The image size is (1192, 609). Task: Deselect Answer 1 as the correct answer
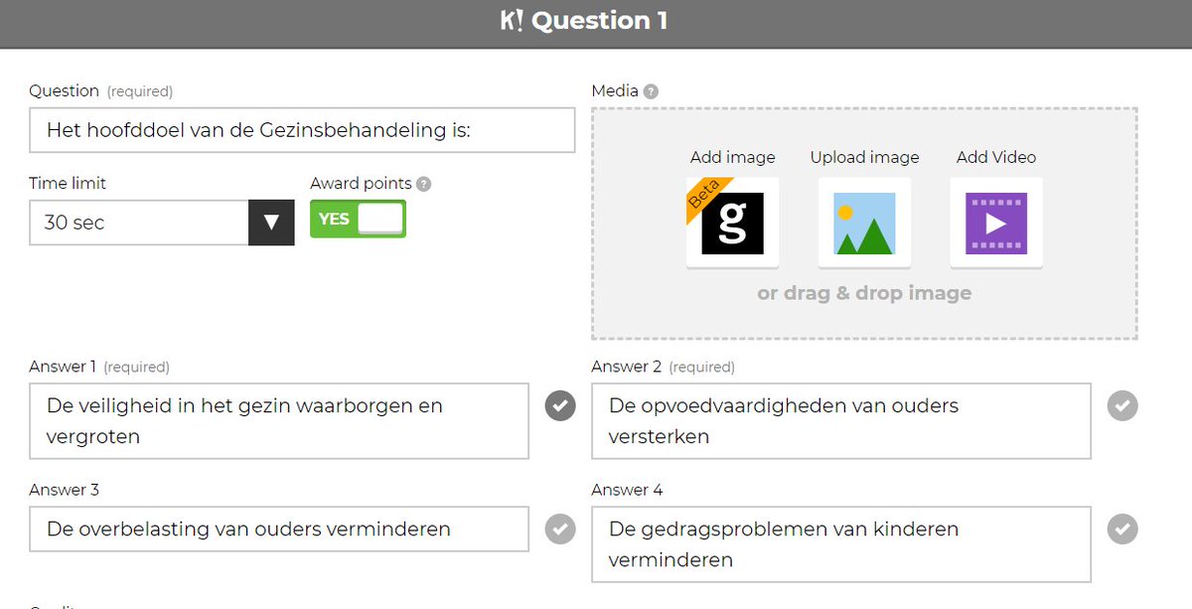point(559,405)
